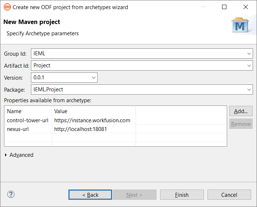The height and width of the screenshot is (207, 257).
Task: Close the wizard window
Action: pyautogui.click(x=245, y=7)
